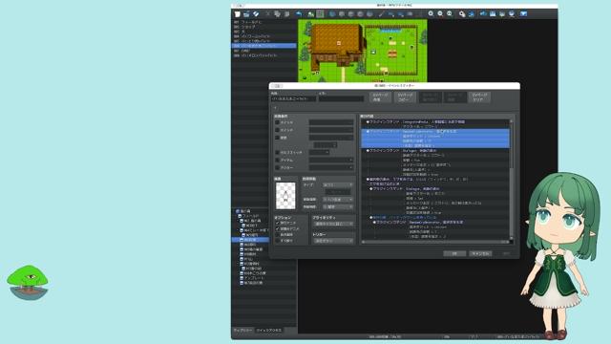Select the Event mode toolbar icon

pyautogui.click(x=320, y=14)
